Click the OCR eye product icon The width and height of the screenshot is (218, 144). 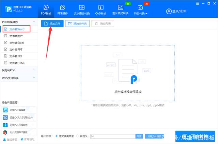[5, 118]
